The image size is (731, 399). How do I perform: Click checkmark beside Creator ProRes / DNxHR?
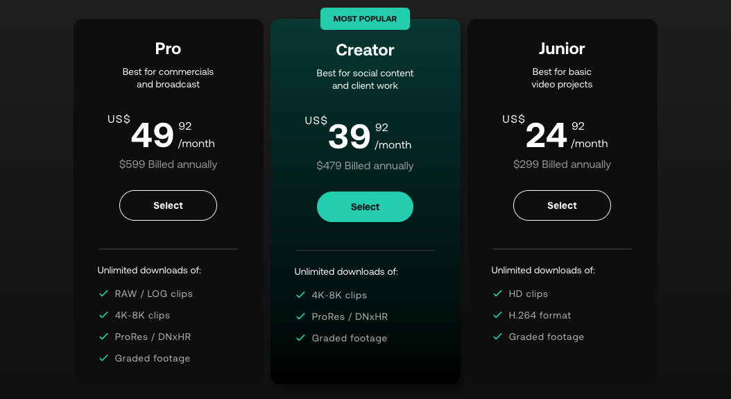click(301, 316)
